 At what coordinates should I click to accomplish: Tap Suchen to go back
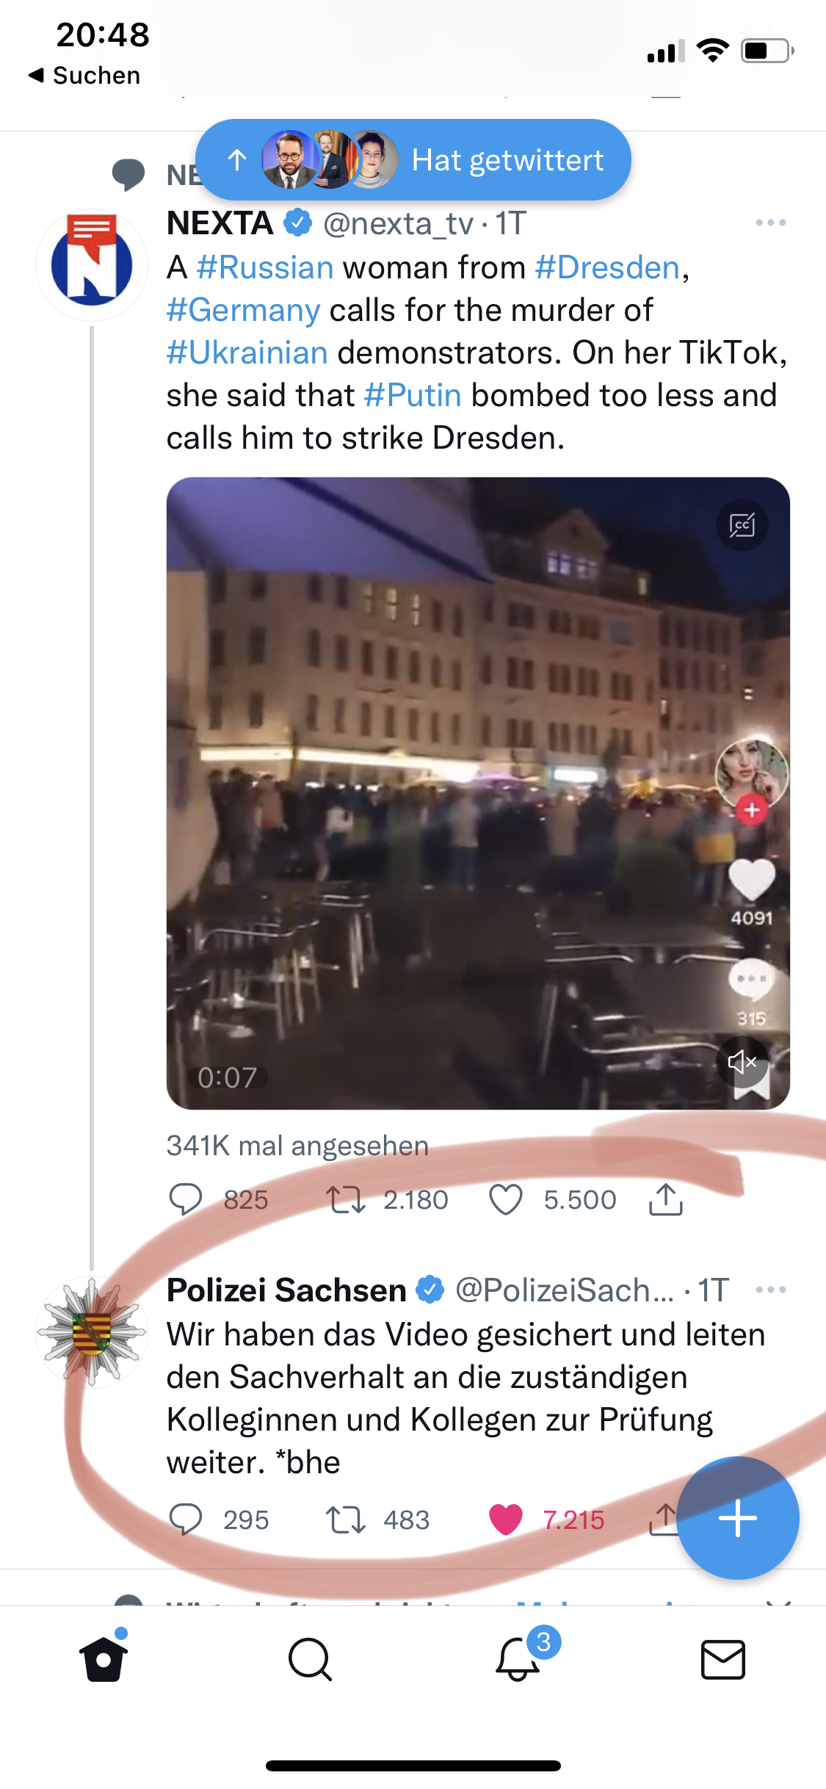(85, 75)
